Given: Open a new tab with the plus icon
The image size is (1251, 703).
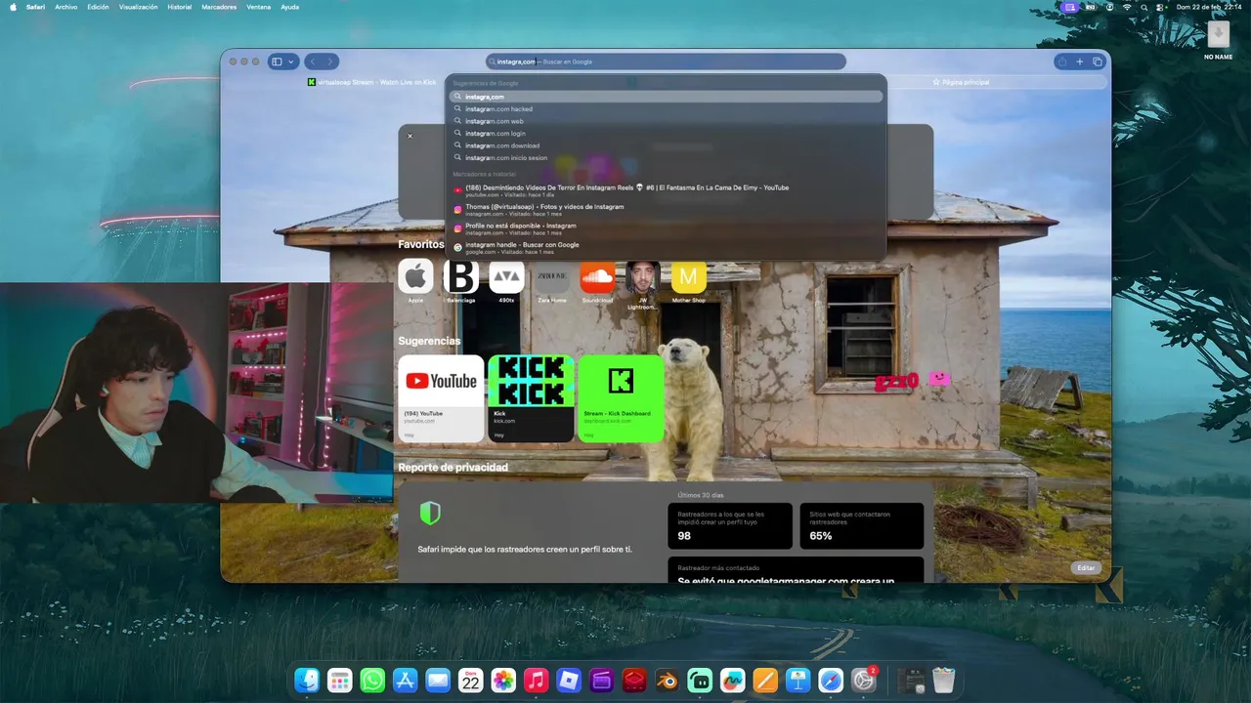Looking at the screenshot, I should click(1080, 62).
